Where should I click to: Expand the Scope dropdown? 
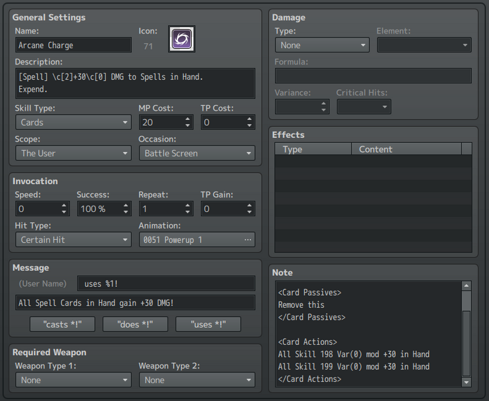(x=73, y=153)
